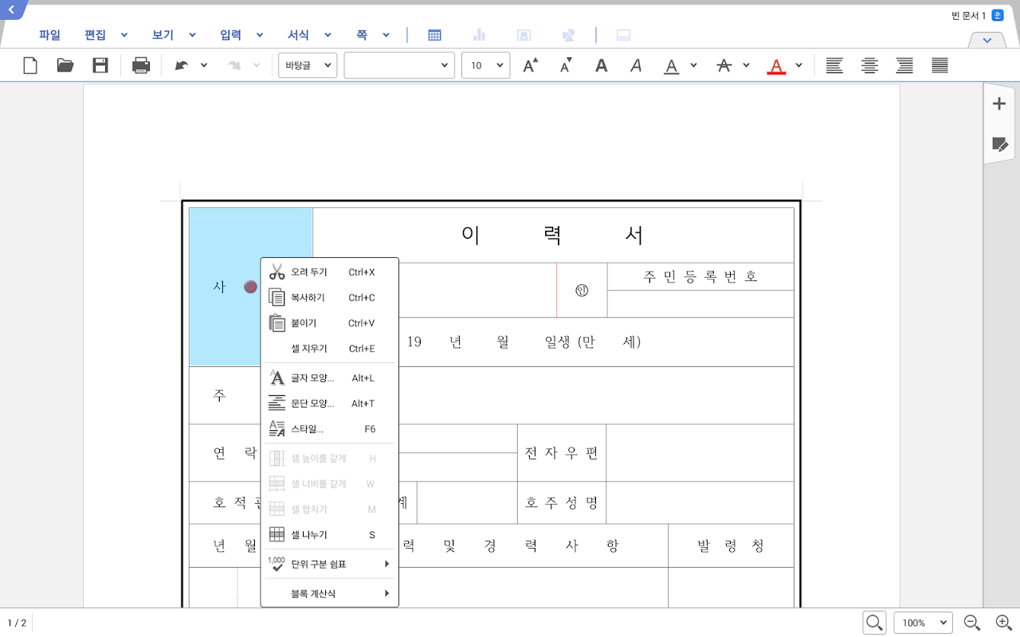
Task: Expand 단위 구분 쉼표 submenu
Action: (330, 565)
